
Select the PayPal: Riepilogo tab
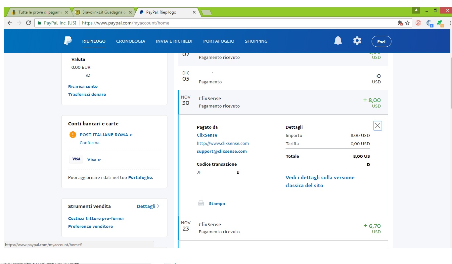(x=167, y=12)
